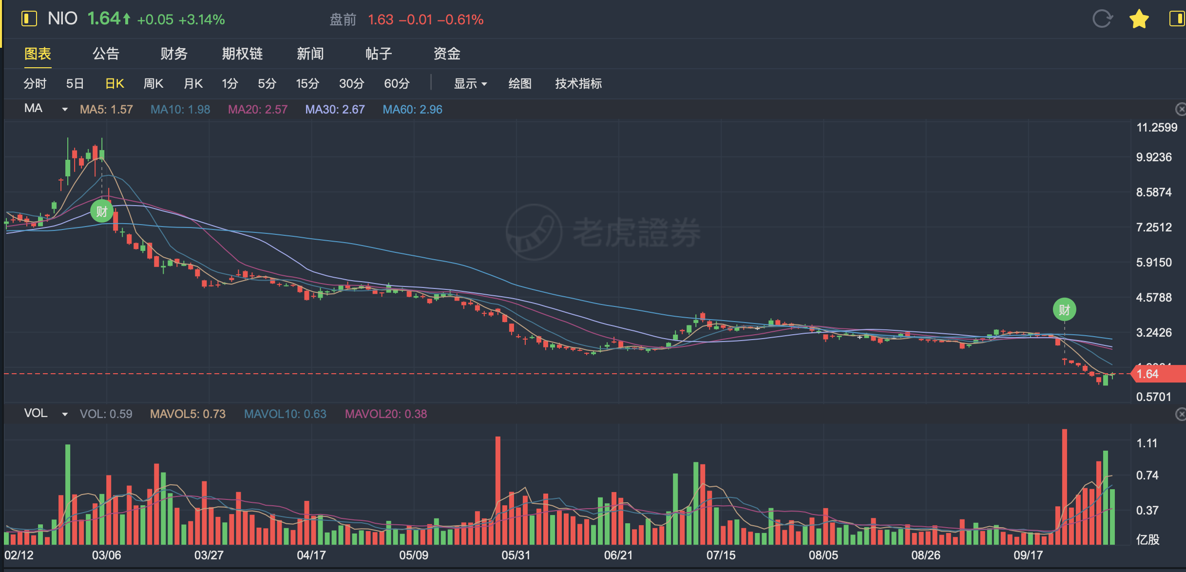Select the 月K chart period
This screenshot has width=1186, height=572.
click(x=193, y=84)
